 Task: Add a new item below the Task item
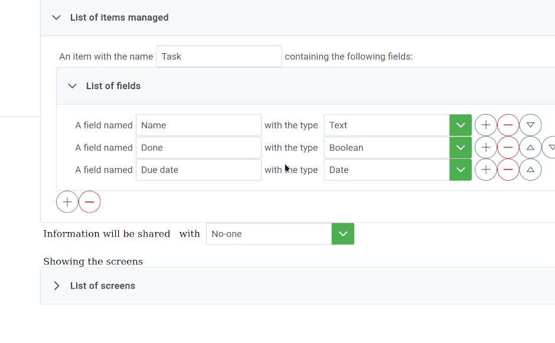click(x=67, y=202)
